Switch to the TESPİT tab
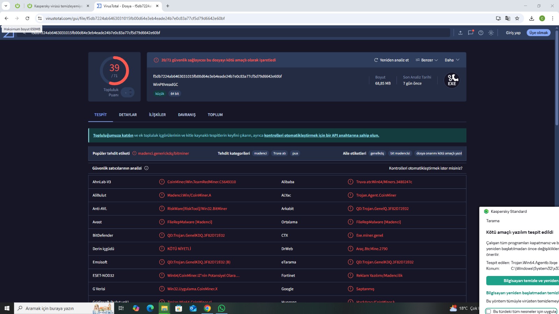The height and width of the screenshot is (314, 559). coord(101,115)
